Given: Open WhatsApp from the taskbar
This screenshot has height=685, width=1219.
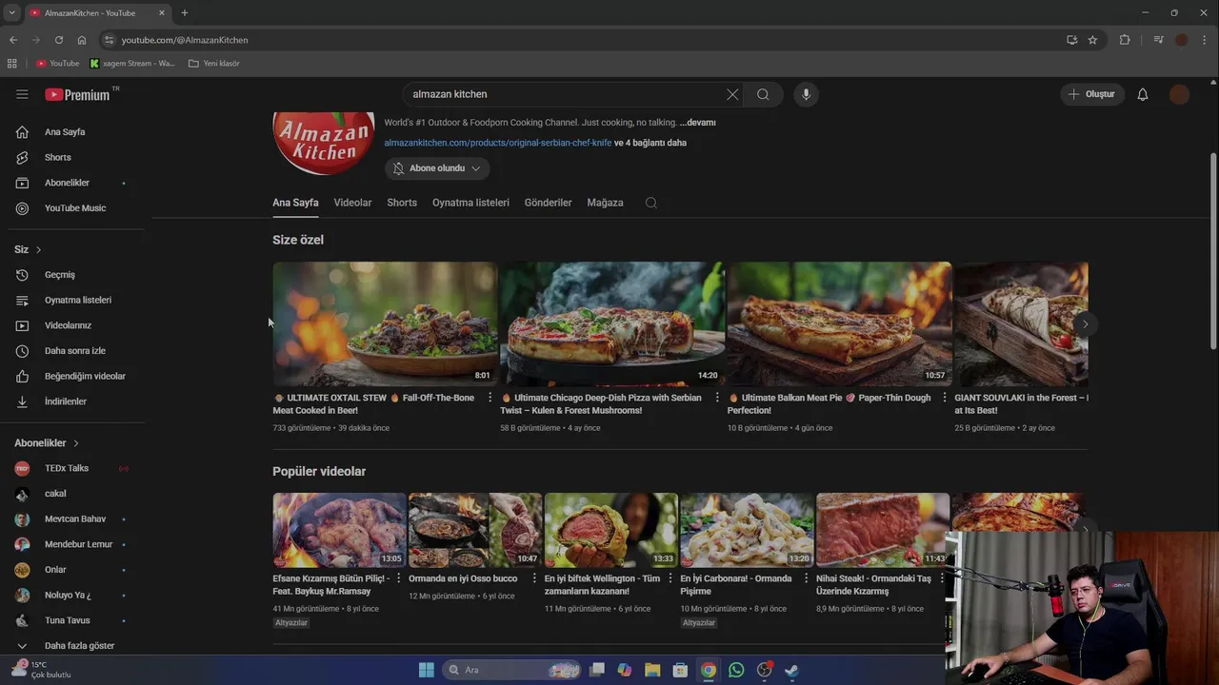Looking at the screenshot, I should (736, 670).
